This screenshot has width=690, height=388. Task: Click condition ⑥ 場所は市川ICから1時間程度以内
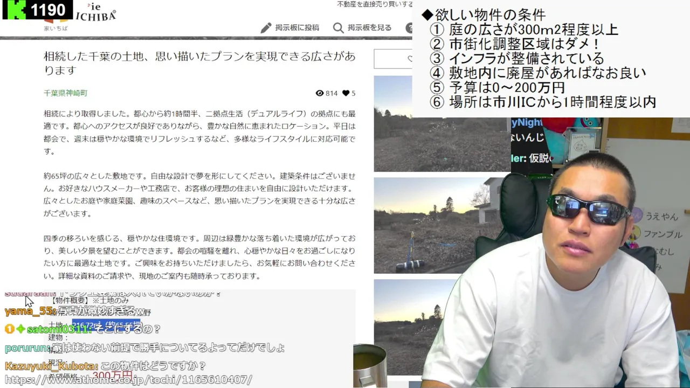(x=543, y=102)
